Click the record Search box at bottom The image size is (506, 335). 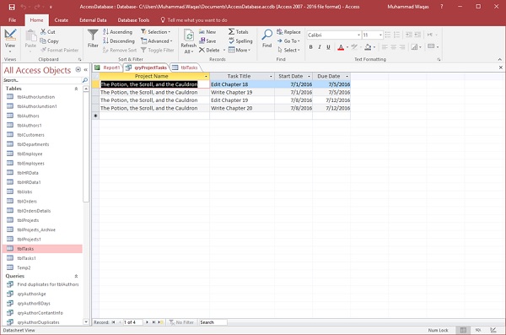tap(213, 322)
